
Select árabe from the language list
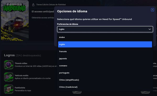[105, 37]
